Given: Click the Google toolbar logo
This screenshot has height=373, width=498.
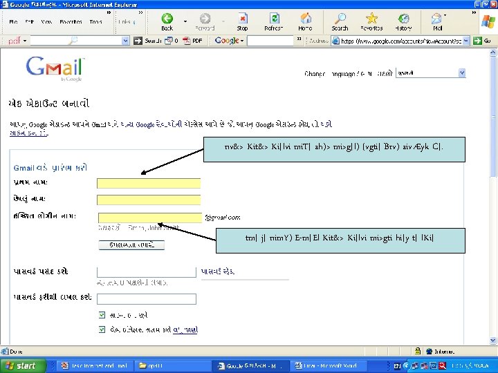Looking at the screenshot, I should (x=226, y=41).
